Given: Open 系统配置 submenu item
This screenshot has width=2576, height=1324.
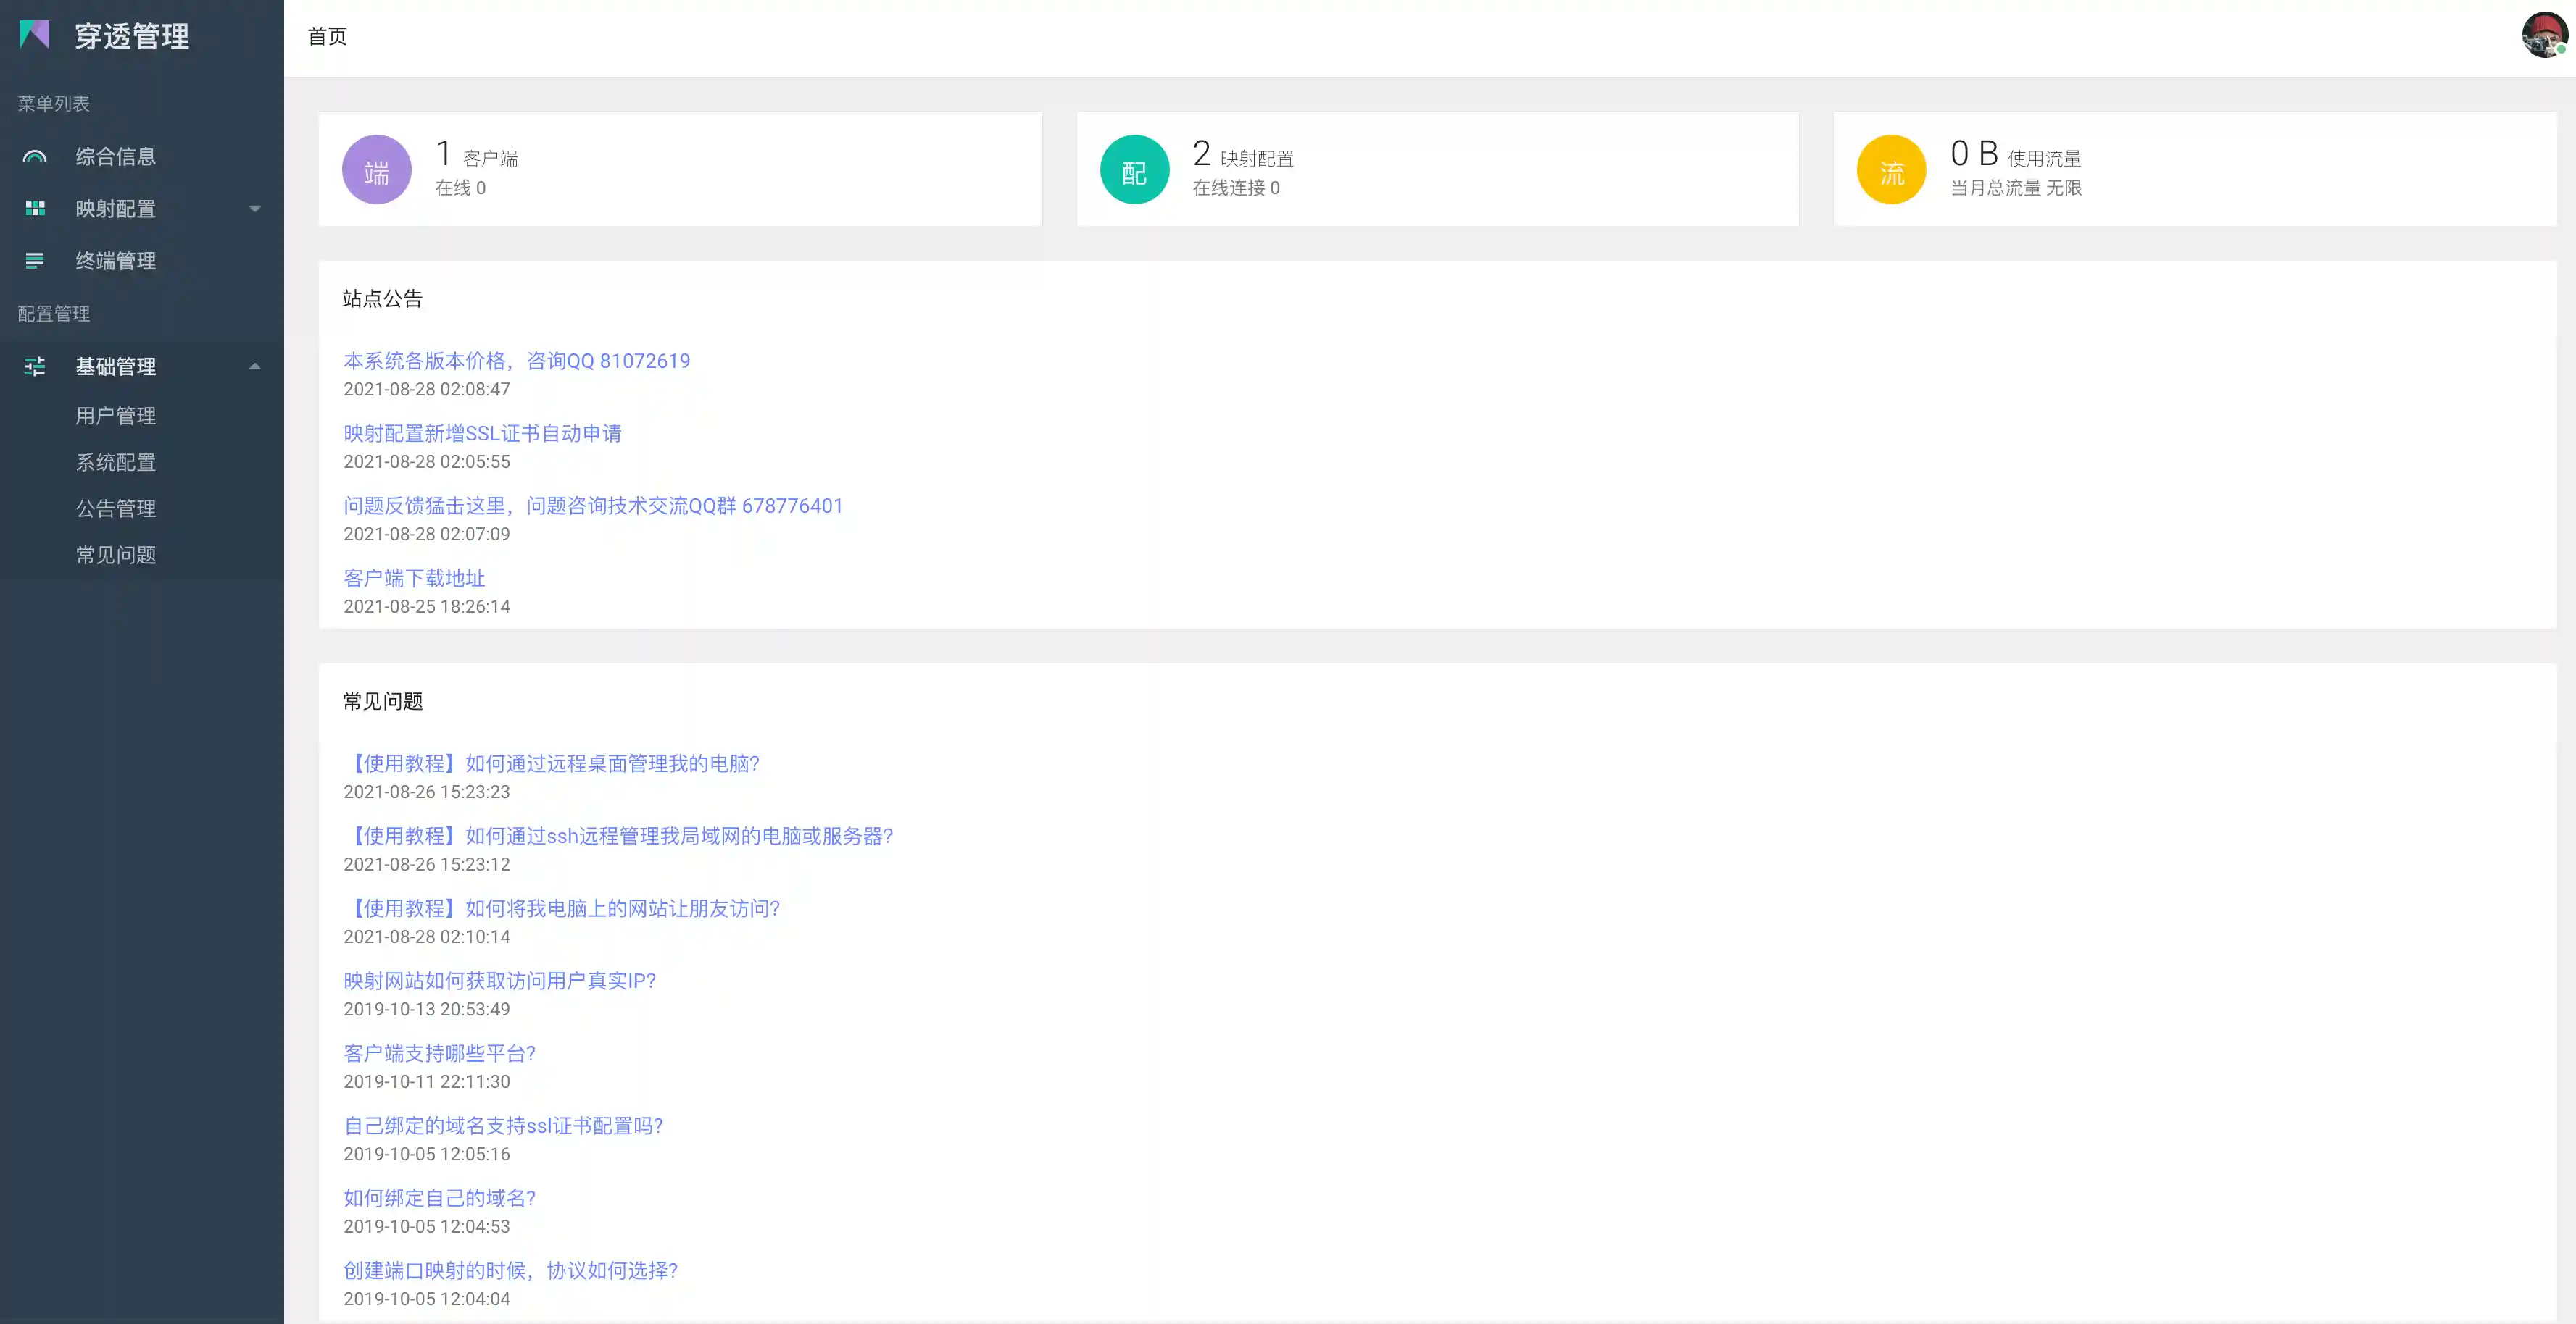Looking at the screenshot, I should 116,463.
